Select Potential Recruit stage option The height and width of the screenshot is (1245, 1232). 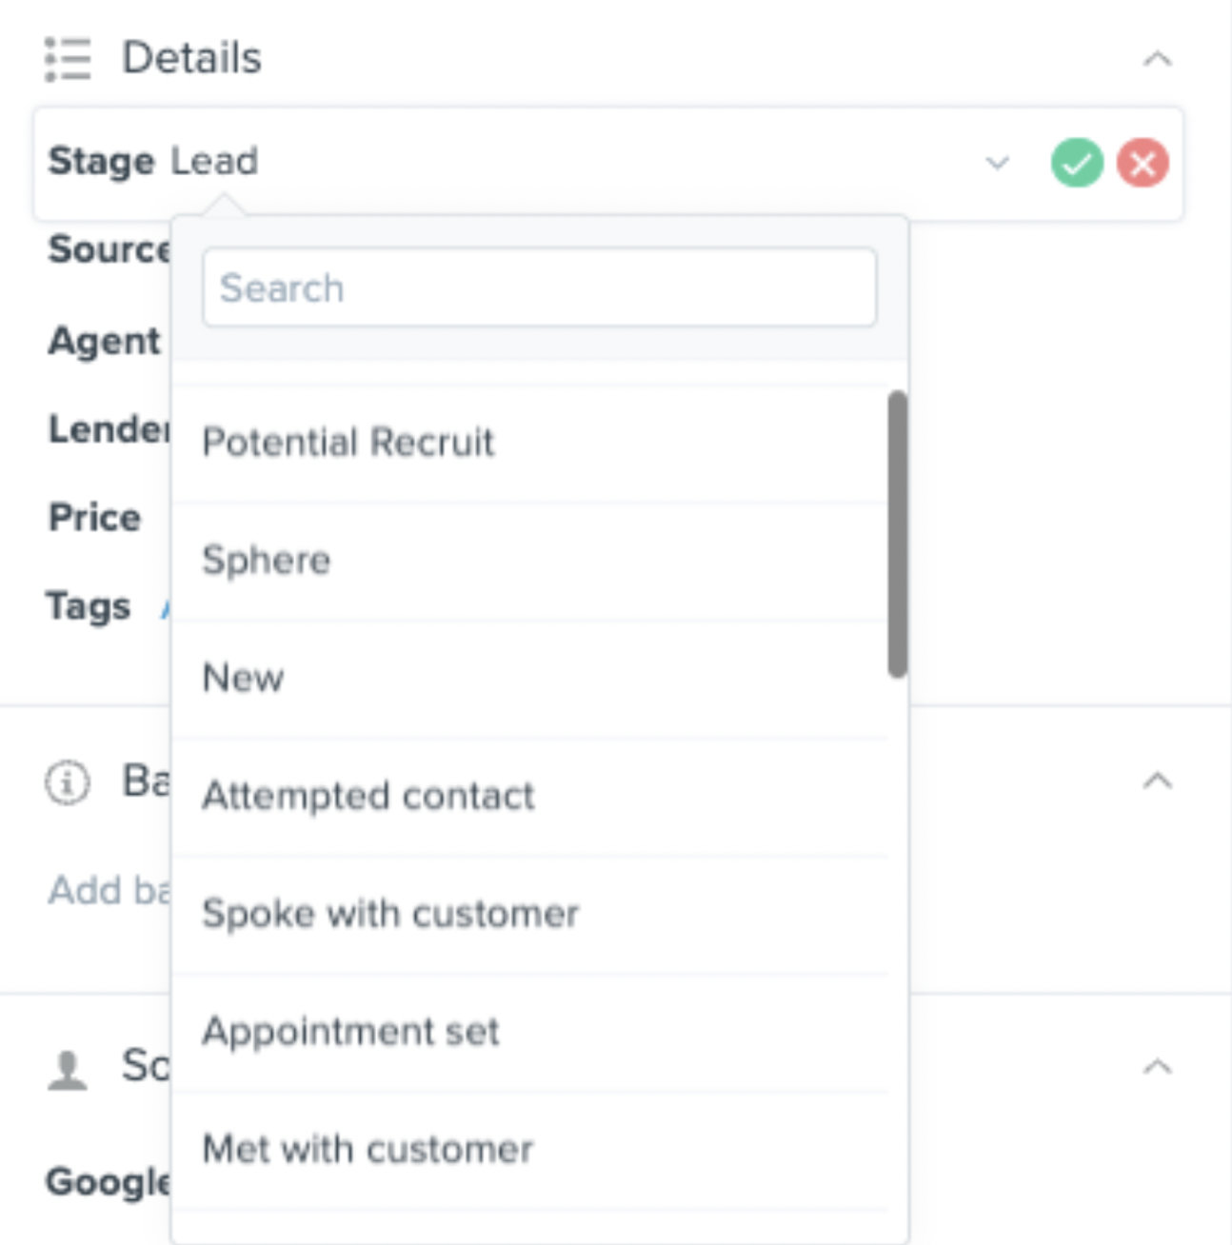[529, 443]
